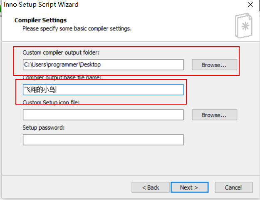Viewport: 260px width, 200px height.
Task: Click the Custom Setup icon file field
Action: [103, 115]
